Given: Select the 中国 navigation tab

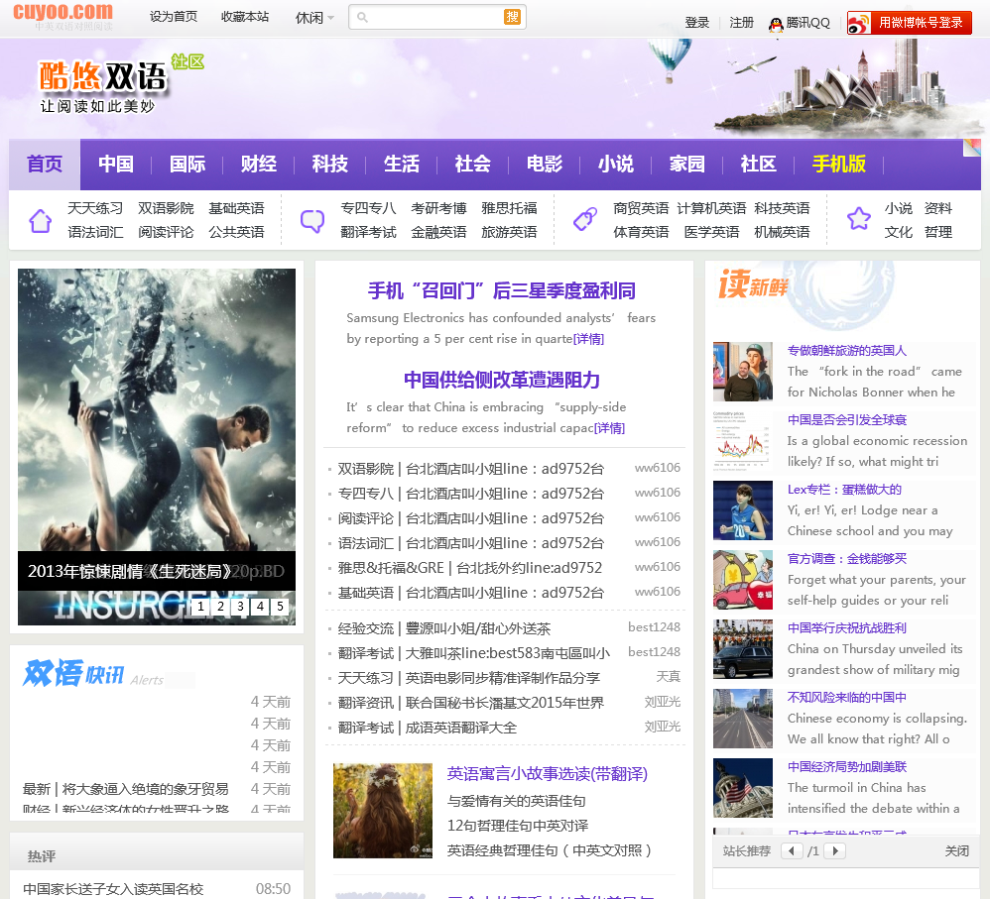Looking at the screenshot, I should (115, 164).
